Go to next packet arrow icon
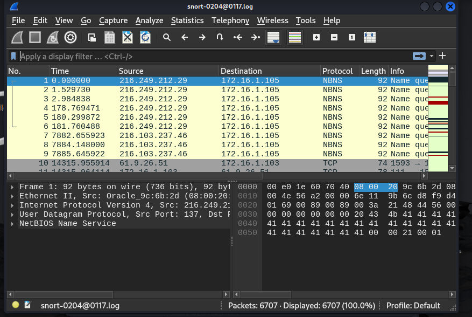 pyautogui.click(x=202, y=37)
